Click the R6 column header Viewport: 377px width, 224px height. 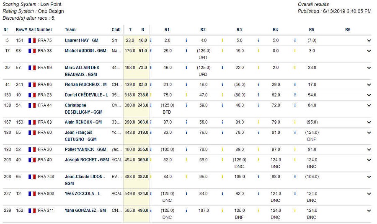point(348,29)
